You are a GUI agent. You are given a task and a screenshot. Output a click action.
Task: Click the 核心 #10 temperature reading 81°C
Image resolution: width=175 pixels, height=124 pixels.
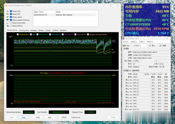point(141,109)
